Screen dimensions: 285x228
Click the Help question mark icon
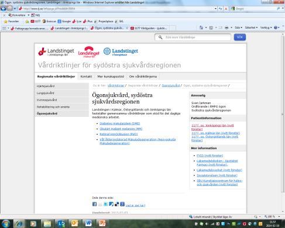(x=276, y=27)
